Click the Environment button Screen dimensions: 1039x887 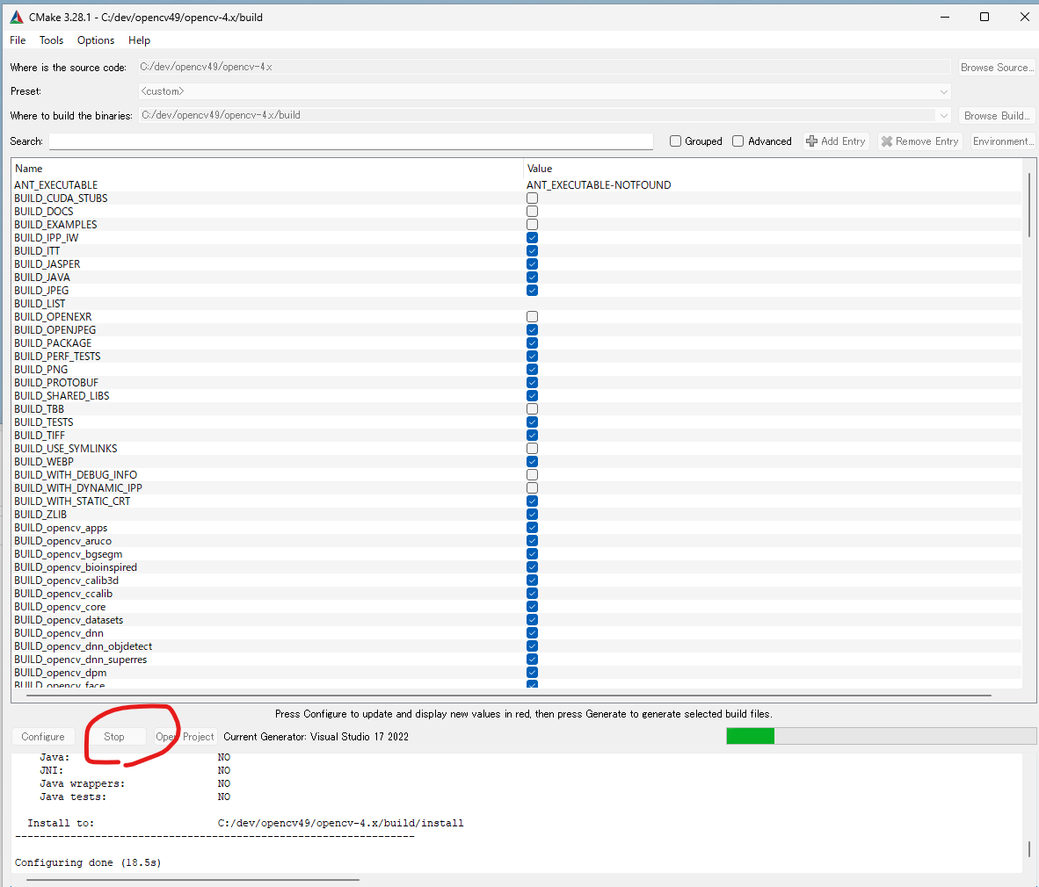tap(1003, 141)
